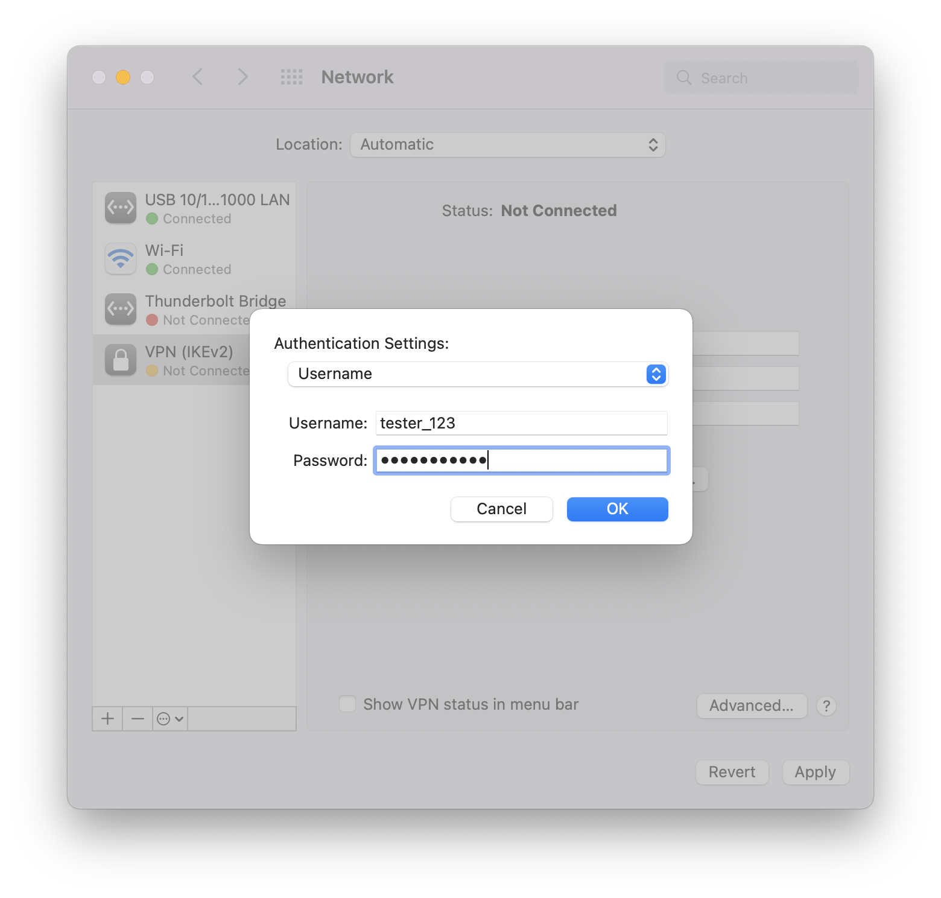Open the authentication type Username dropdown
This screenshot has height=898, width=941.
[x=478, y=374]
